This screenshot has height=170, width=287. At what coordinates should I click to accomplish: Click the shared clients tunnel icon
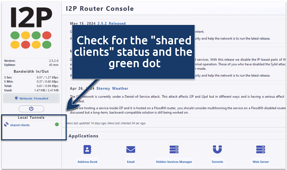6,125
